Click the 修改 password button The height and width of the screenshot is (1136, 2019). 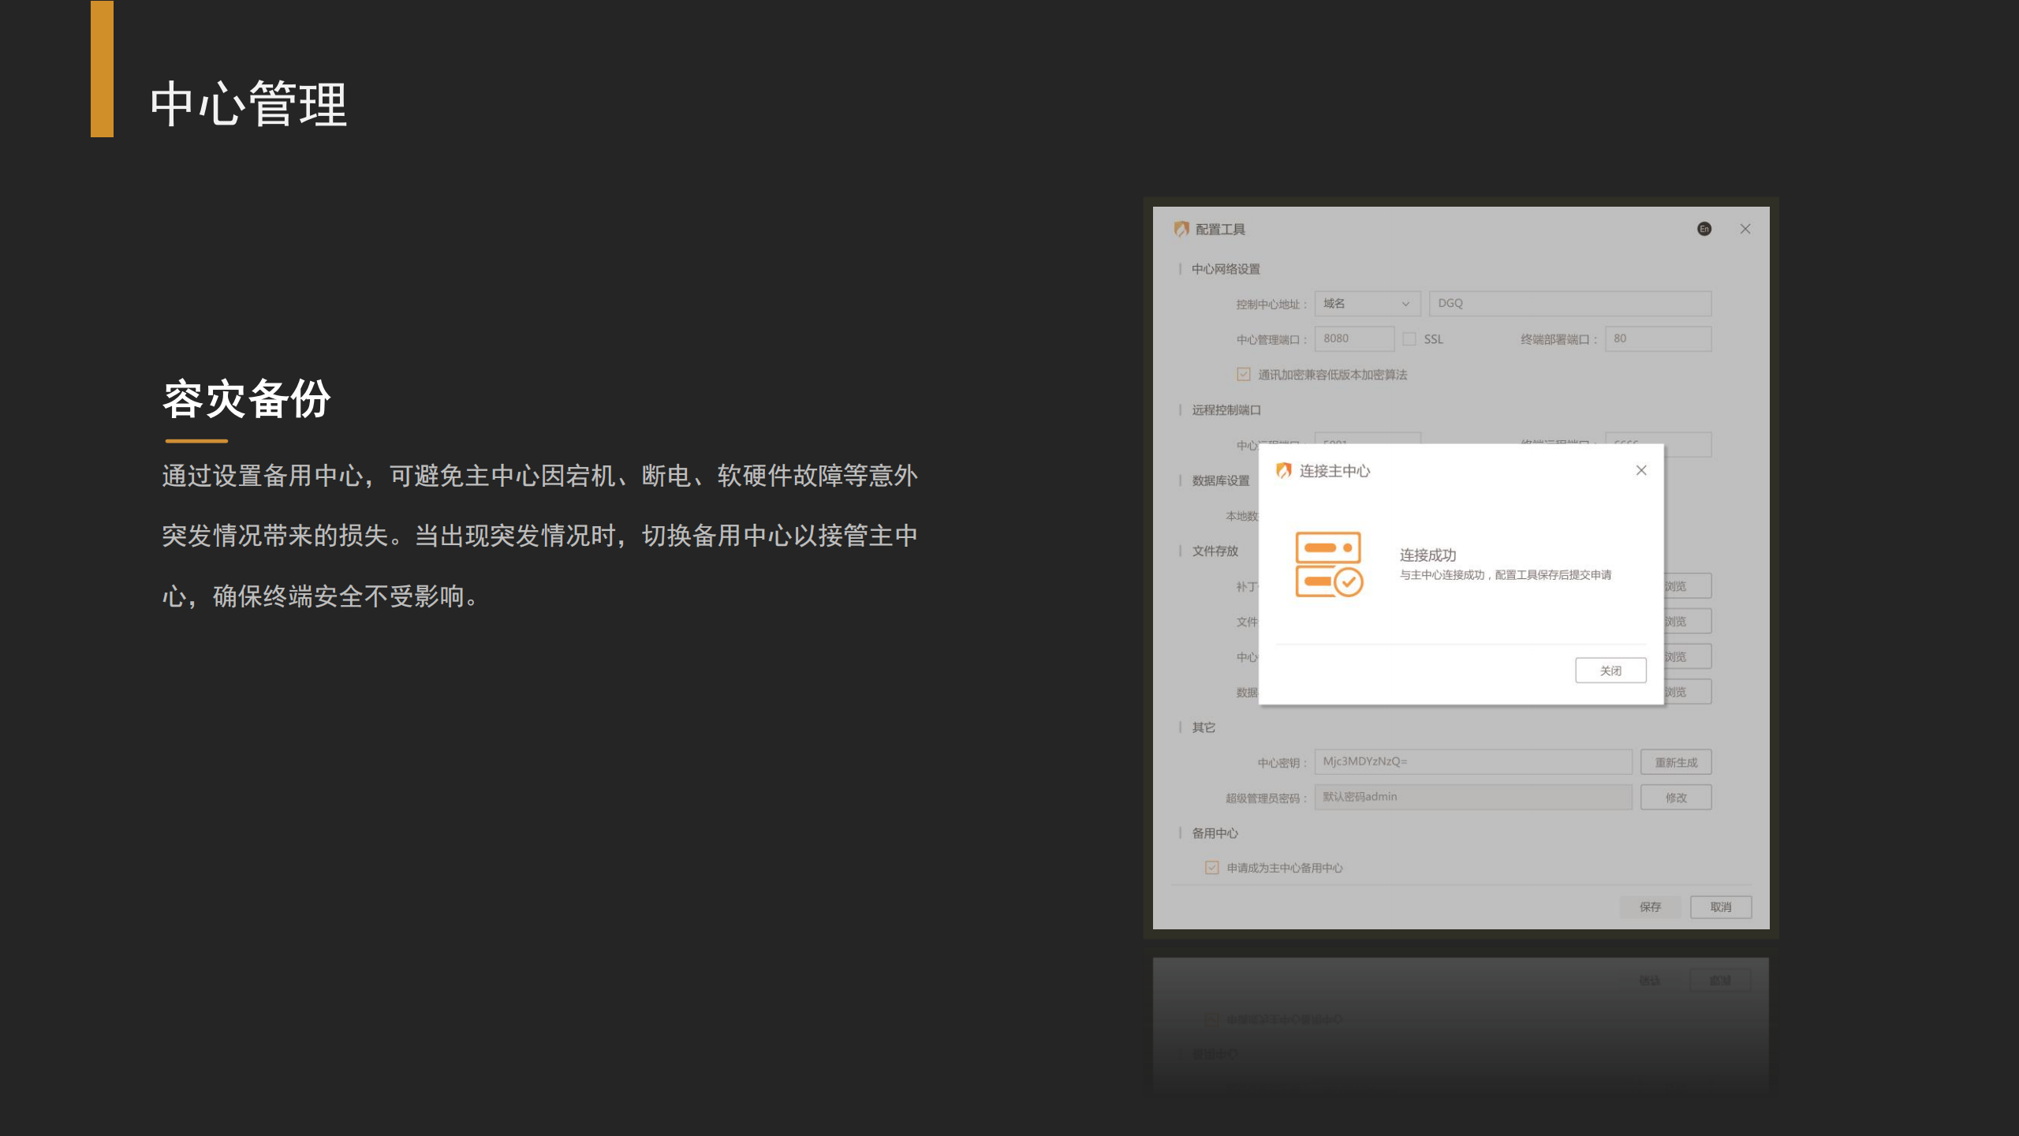click(x=1676, y=798)
